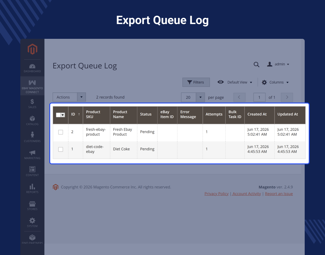Click the 20 per page value field
The height and width of the screenshot is (255, 325).
click(188, 97)
